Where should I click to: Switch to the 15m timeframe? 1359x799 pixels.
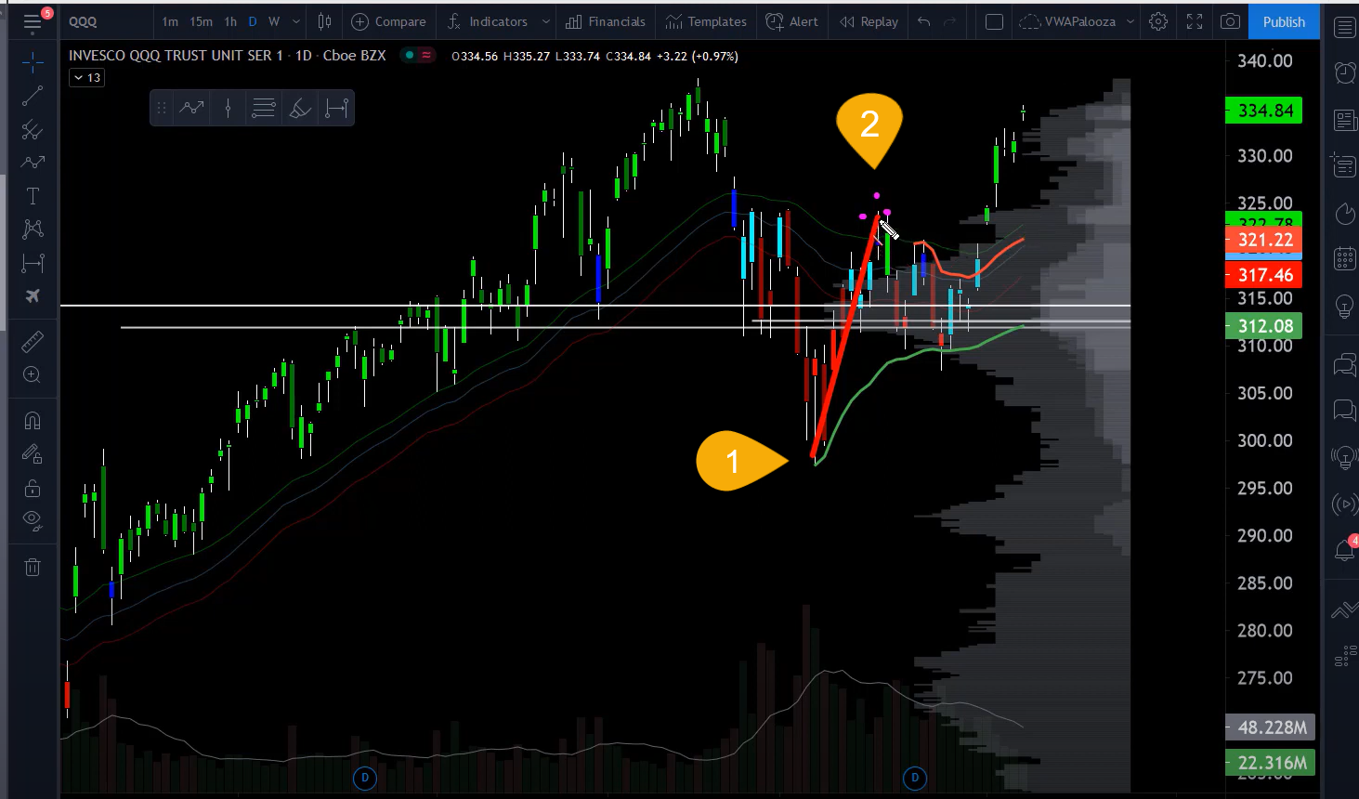pos(201,21)
